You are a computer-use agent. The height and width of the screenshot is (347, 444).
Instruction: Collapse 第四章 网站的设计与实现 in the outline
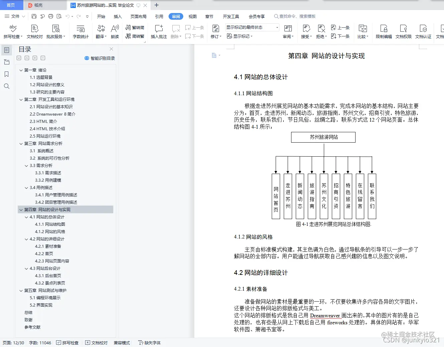click(21, 209)
